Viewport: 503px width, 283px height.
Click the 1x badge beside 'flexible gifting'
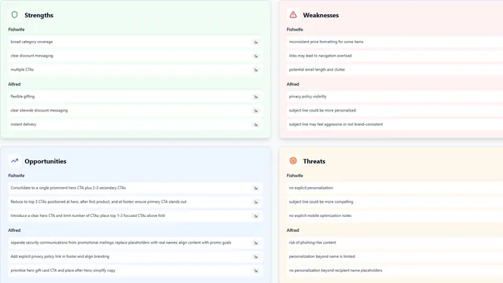(255, 97)
